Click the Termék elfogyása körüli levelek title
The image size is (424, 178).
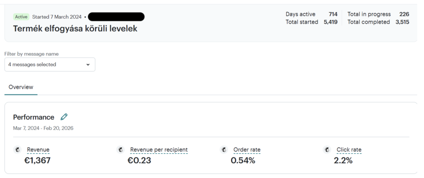[x=75, y=29]
